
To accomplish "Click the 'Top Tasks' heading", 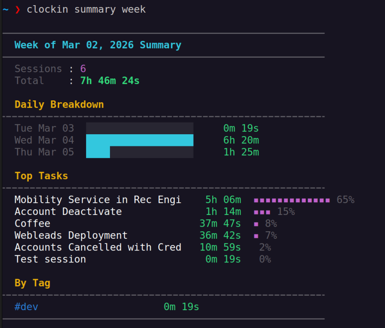I will pyautogui.click(x=41, y=176).
